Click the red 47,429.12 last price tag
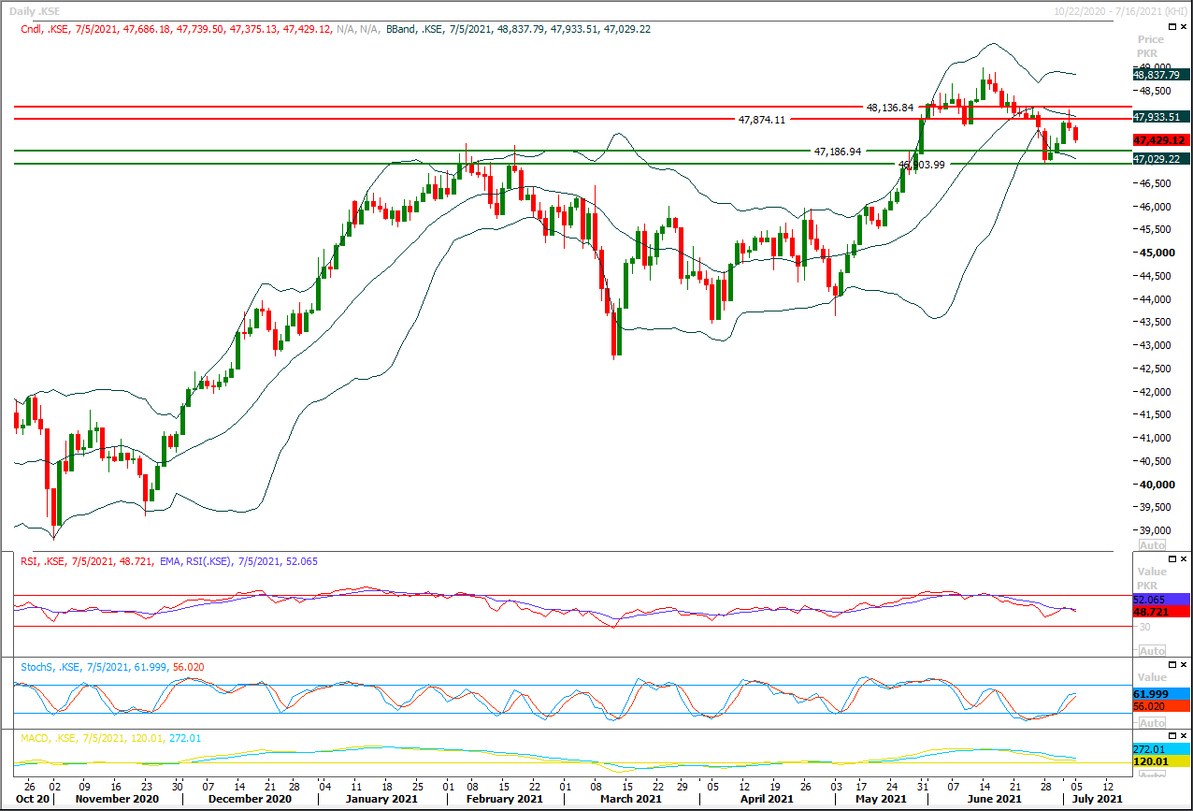This screenshot has width=1193, height=811. pos(1159,139)
